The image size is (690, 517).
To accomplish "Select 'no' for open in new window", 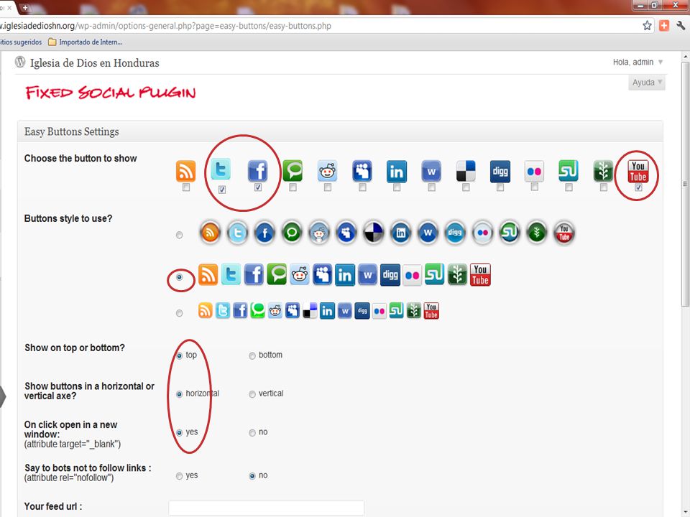I will click(x=252, y=433).
